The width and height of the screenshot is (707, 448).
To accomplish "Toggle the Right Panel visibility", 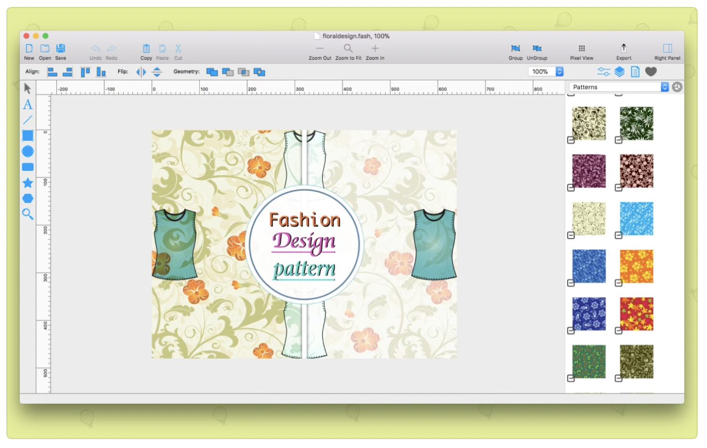I will click(x=667, y=48).
